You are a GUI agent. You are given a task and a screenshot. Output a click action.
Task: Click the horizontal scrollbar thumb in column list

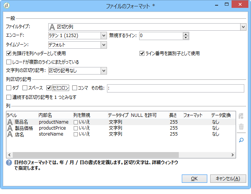(x=96, y=155)
